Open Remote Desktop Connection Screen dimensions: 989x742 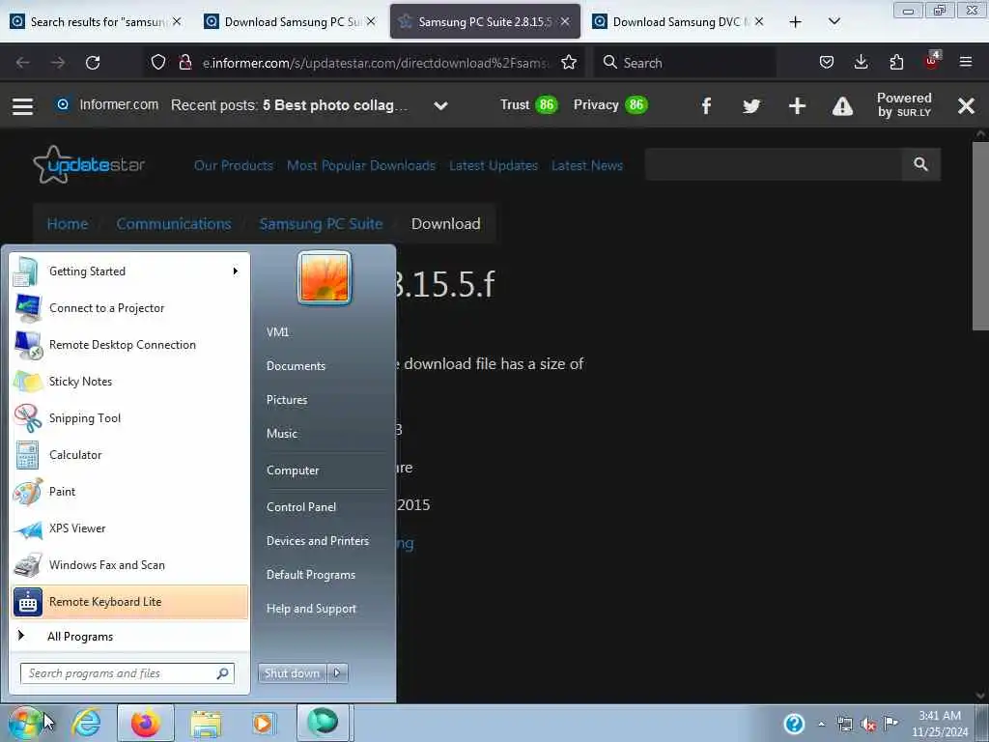click(x=129, y=345)
